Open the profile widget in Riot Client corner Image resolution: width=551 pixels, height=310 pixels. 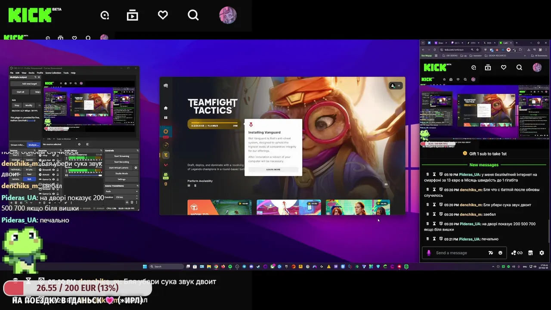[x=396, y=86]
